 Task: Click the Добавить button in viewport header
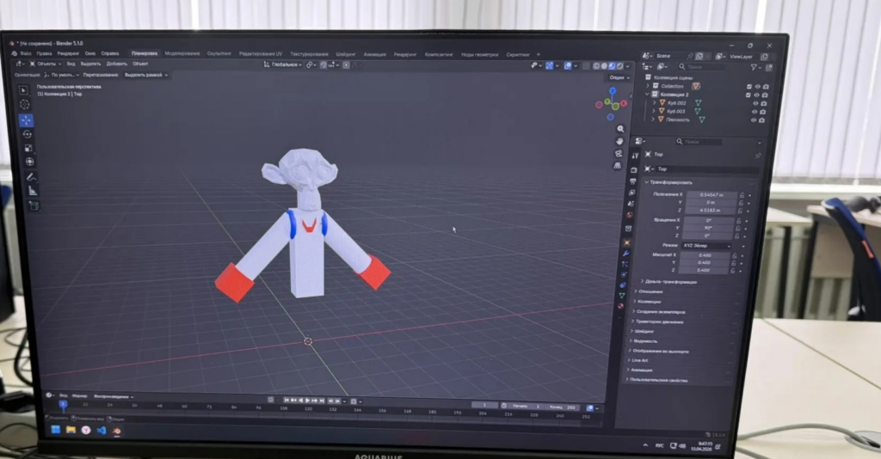(117, 64)
